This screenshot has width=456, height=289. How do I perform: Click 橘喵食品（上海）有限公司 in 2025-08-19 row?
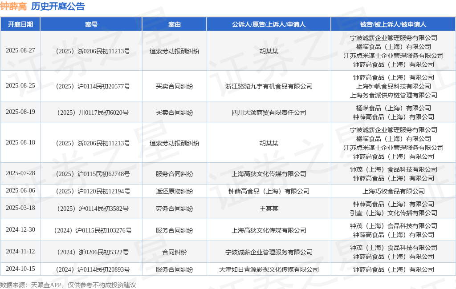[x=394, y=108]
